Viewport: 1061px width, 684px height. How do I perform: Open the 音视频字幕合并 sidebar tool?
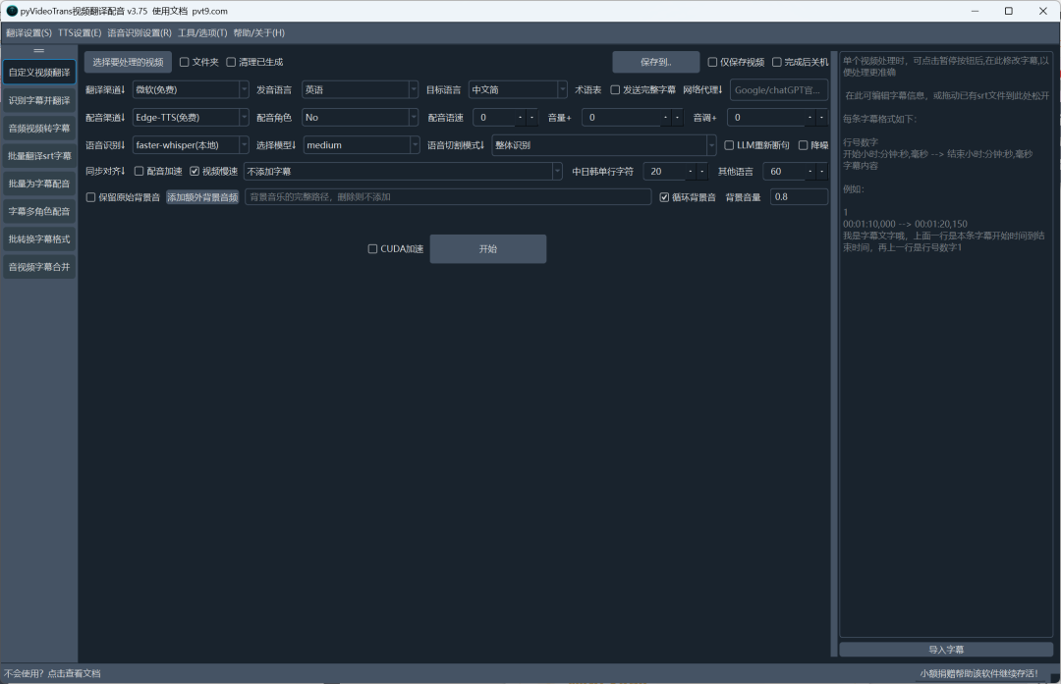pyautogui.click(x=39, y=266)
